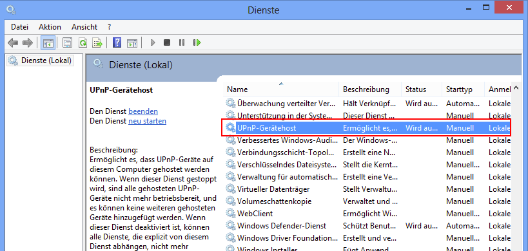The height and width of the screenshot is (251, 528).
Task: Select the Verschlüsselndes Dateisyste... service
Action: [287, 164]
